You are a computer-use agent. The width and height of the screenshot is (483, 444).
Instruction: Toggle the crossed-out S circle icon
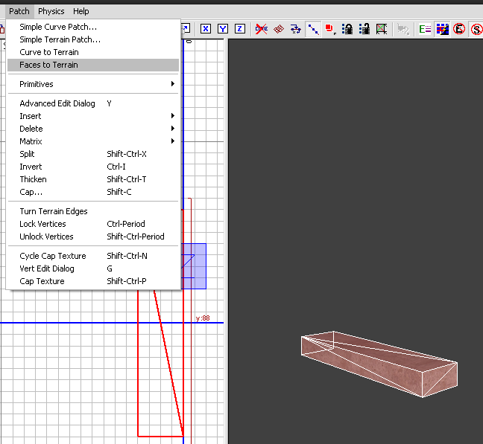[x=476, y=29]
